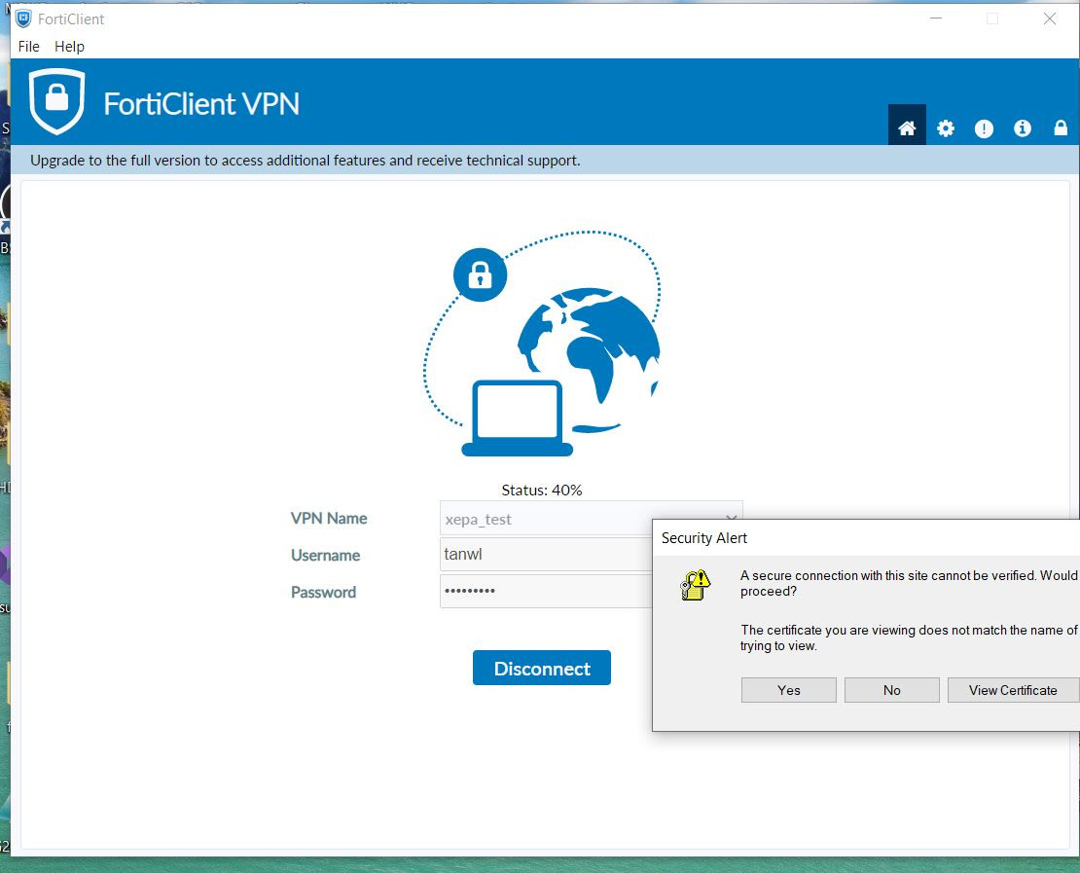Open the File menu
1080x873 pixels.
[28, 46]
